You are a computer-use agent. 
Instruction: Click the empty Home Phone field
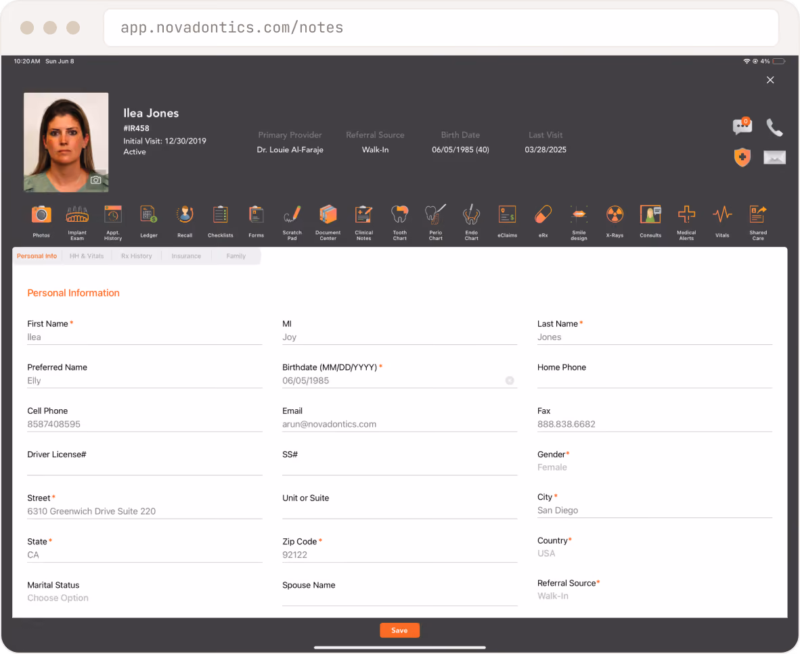654,381
